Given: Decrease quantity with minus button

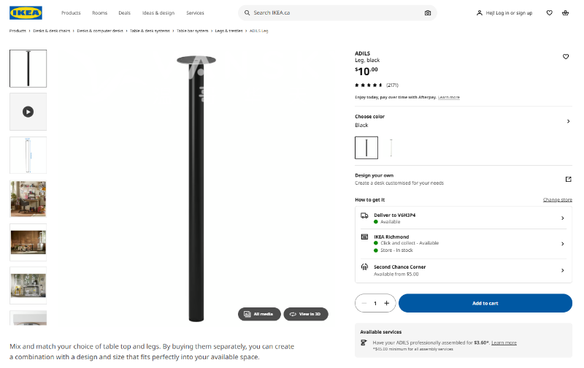Looking at the screenshot, I should coord(364,303).
